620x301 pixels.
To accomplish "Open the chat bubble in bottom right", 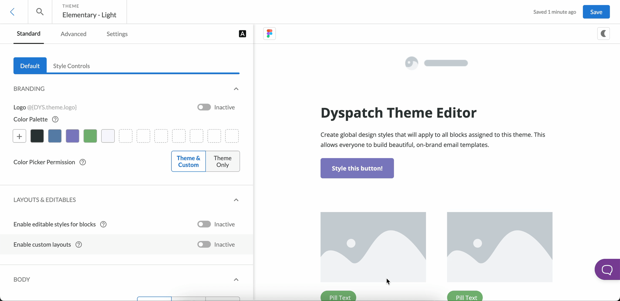I will [607, 269].
